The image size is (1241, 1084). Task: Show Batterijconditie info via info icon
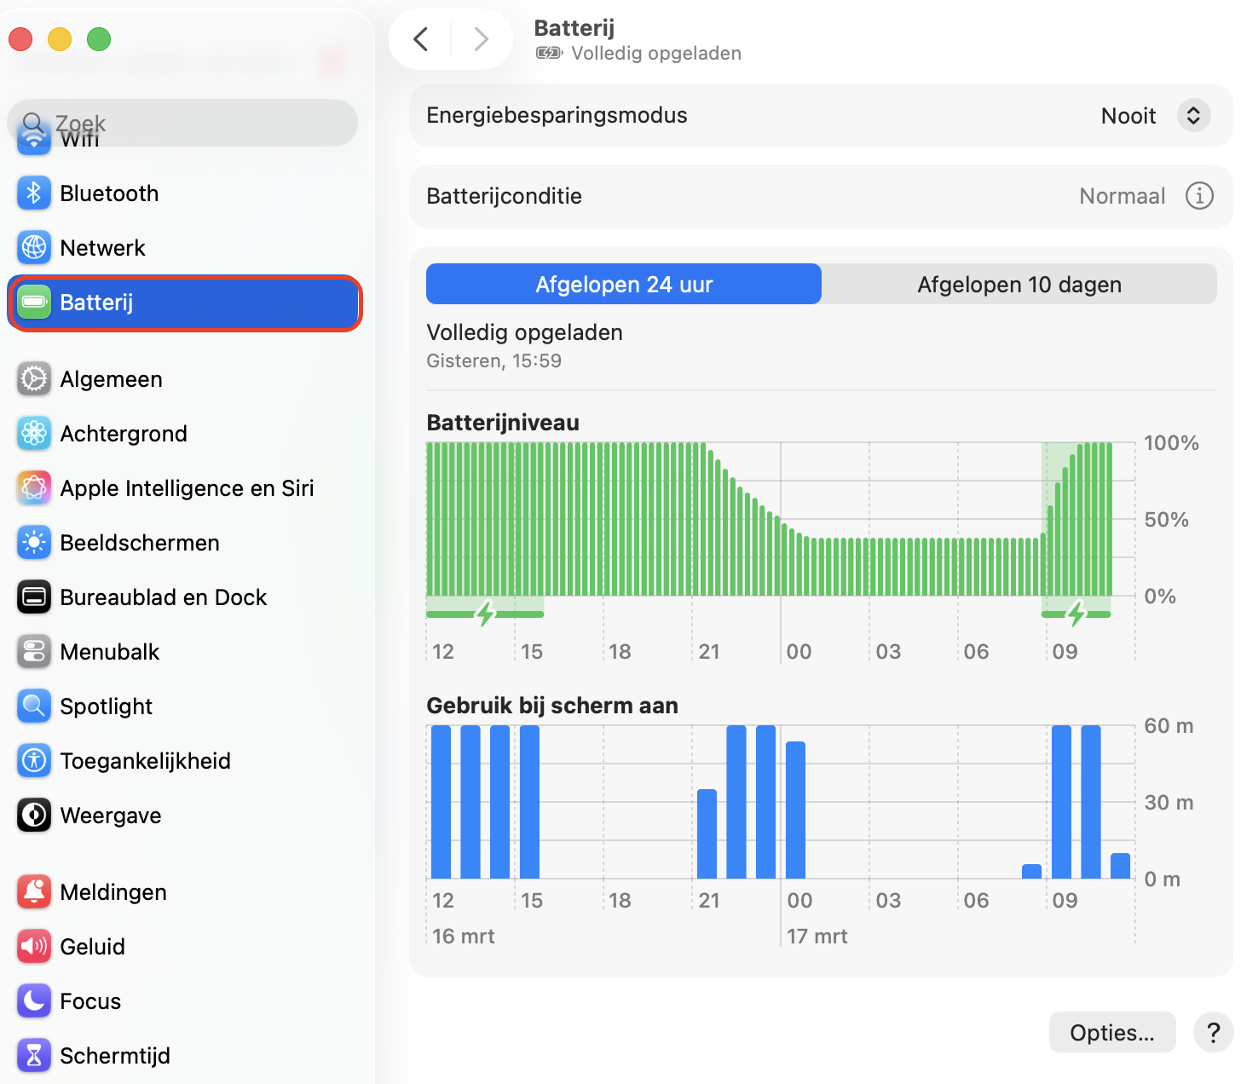click(1199, 196)
